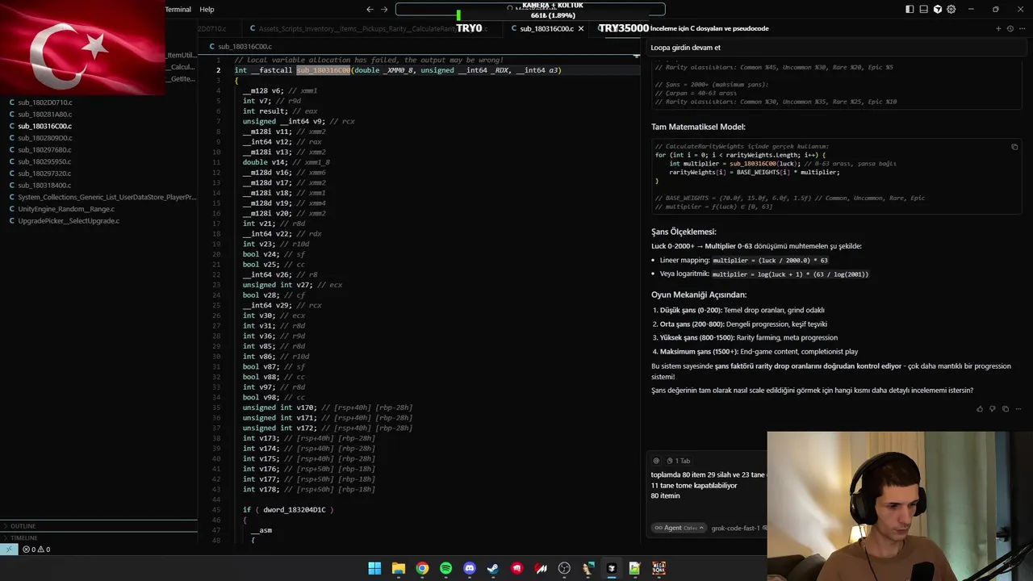Open chat panel more options menu
Screen dimensions: 1033x581
point(1021,28)
